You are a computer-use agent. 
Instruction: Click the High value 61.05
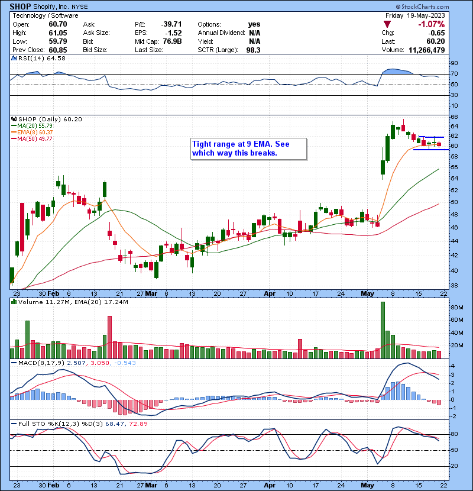pyautogui.click(x=57, y=33)
